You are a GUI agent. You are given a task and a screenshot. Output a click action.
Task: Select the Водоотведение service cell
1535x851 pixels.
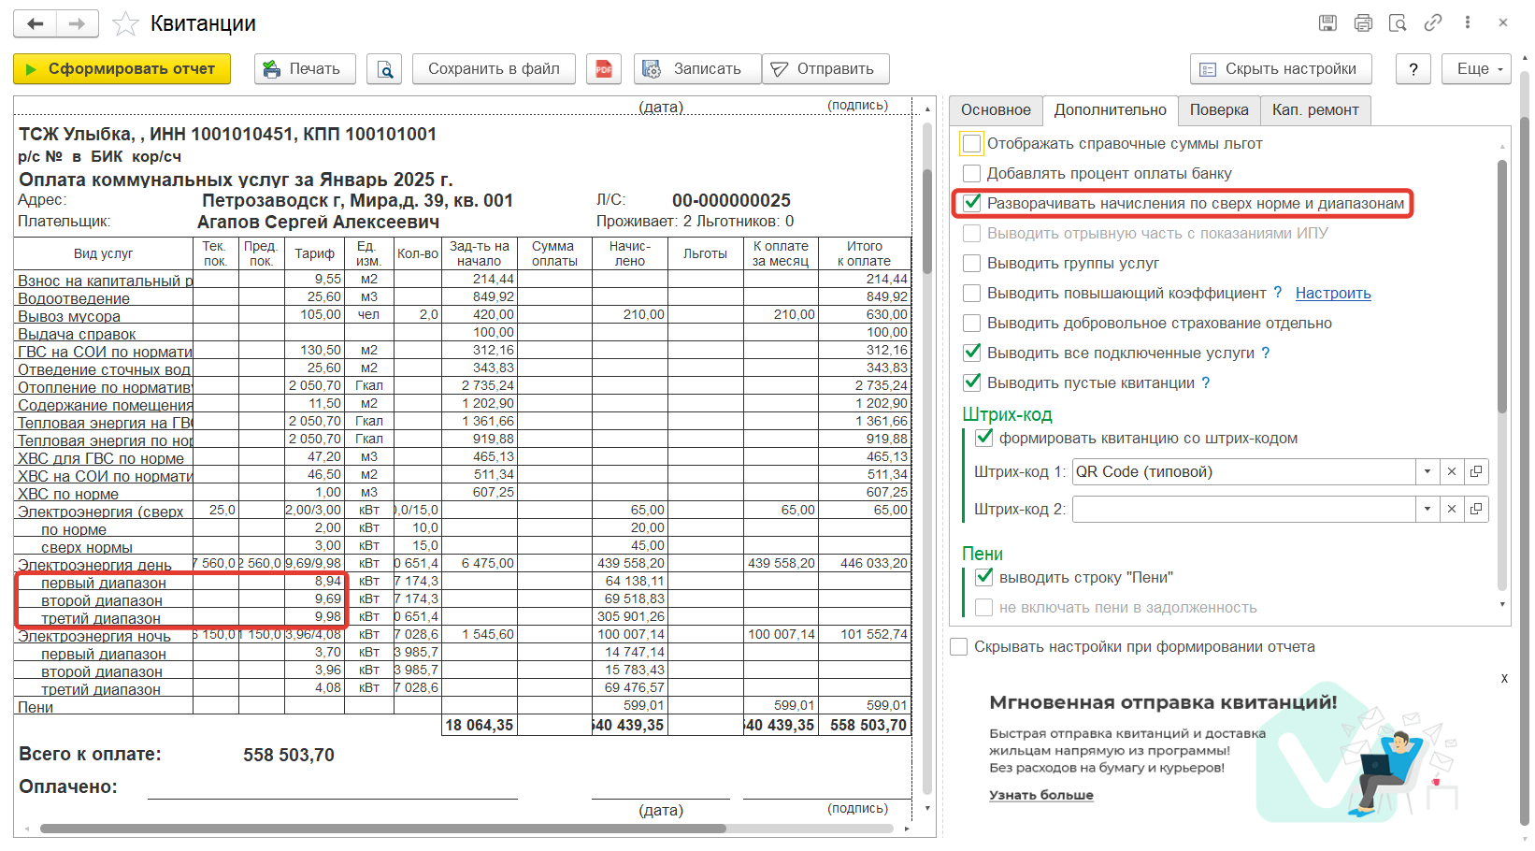click(x=104, y=297)
